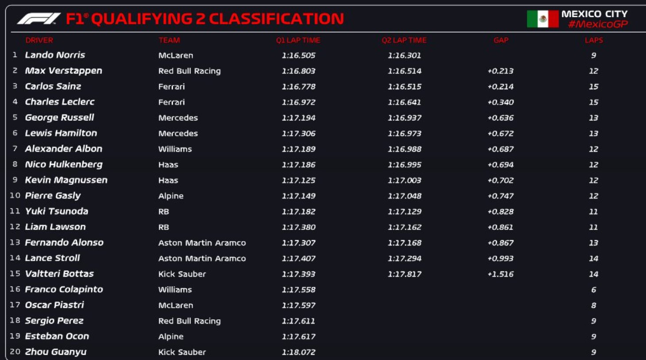This screenshot has height=360, width=646.
Task: Click the Q1 LAP TIME column header
Action: 298,40
